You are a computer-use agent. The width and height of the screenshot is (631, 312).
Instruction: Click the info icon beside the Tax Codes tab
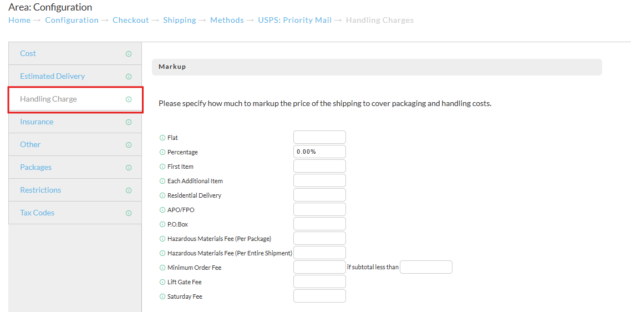129,213
